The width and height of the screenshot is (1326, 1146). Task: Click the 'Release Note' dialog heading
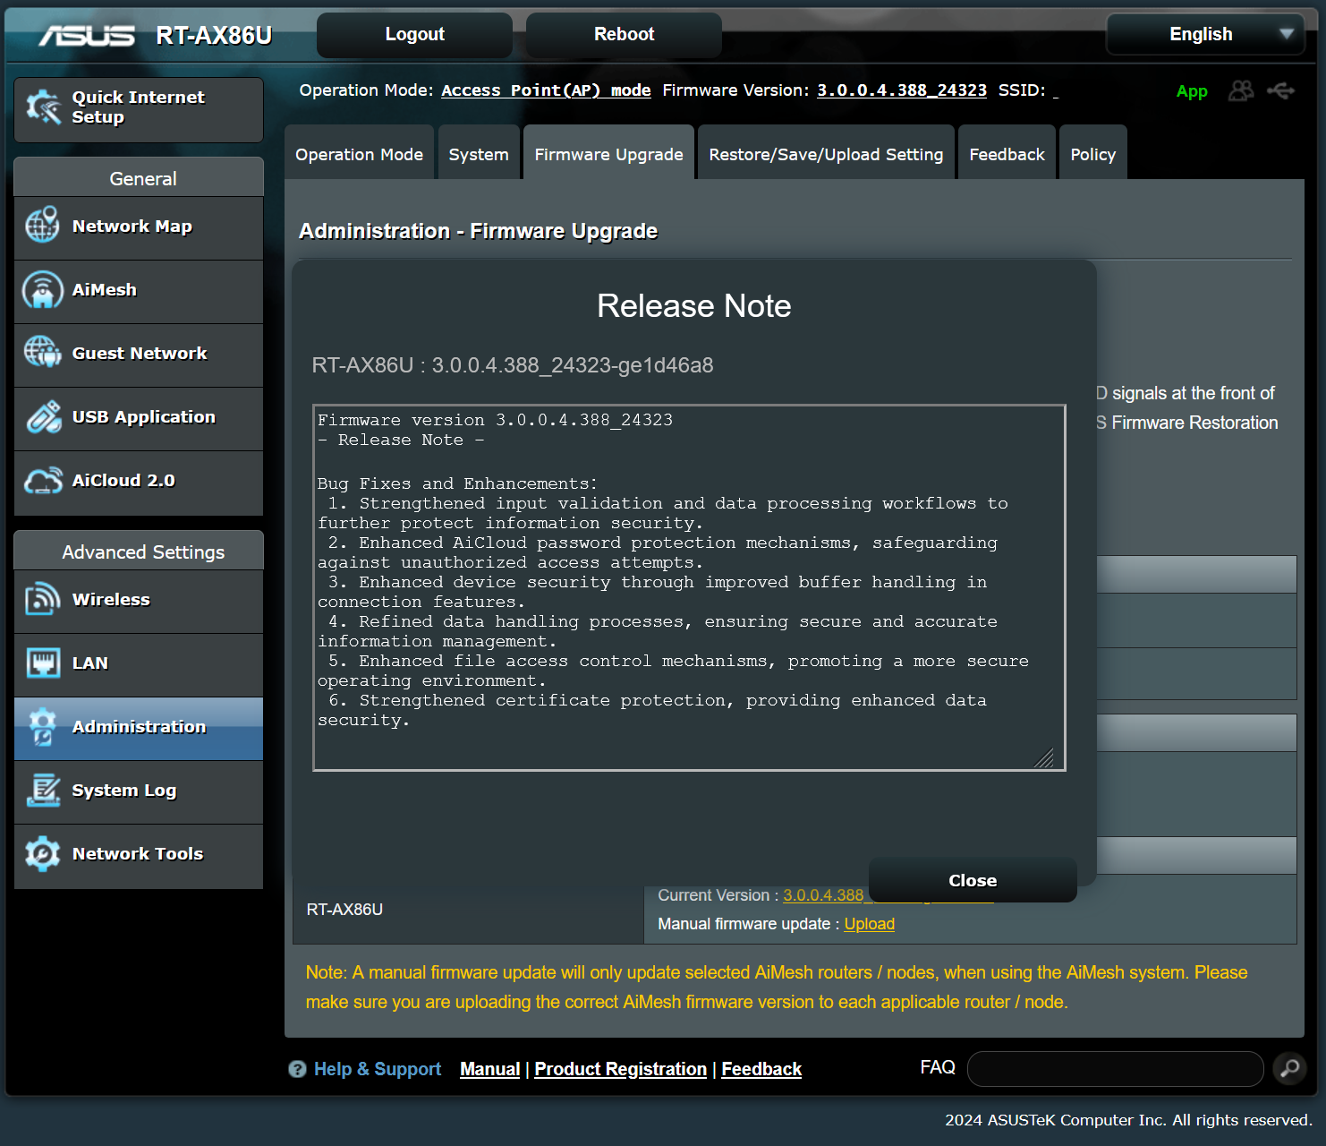click(693, 306)
